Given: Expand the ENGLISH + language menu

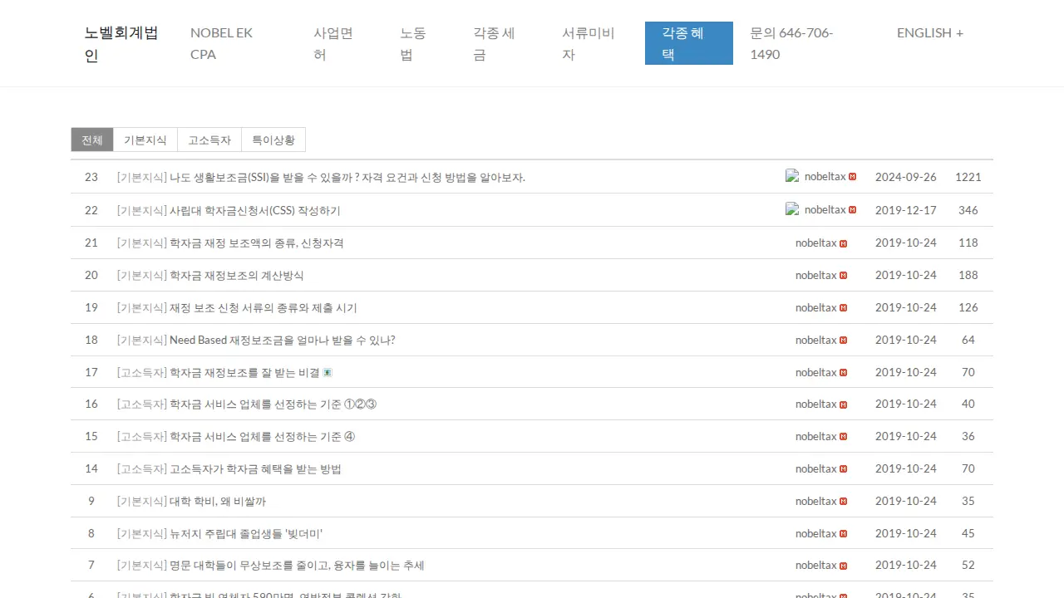Looking at the screenshot, I should [x=930, y=33].
